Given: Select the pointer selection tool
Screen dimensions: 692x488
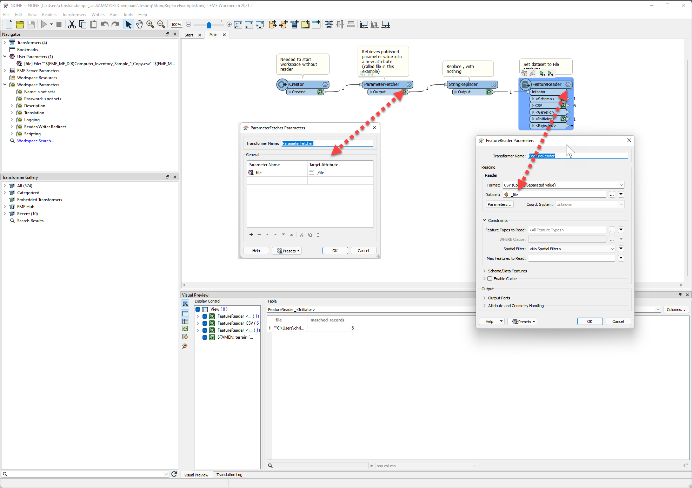Looking at the screenshot, I should 128,24.
